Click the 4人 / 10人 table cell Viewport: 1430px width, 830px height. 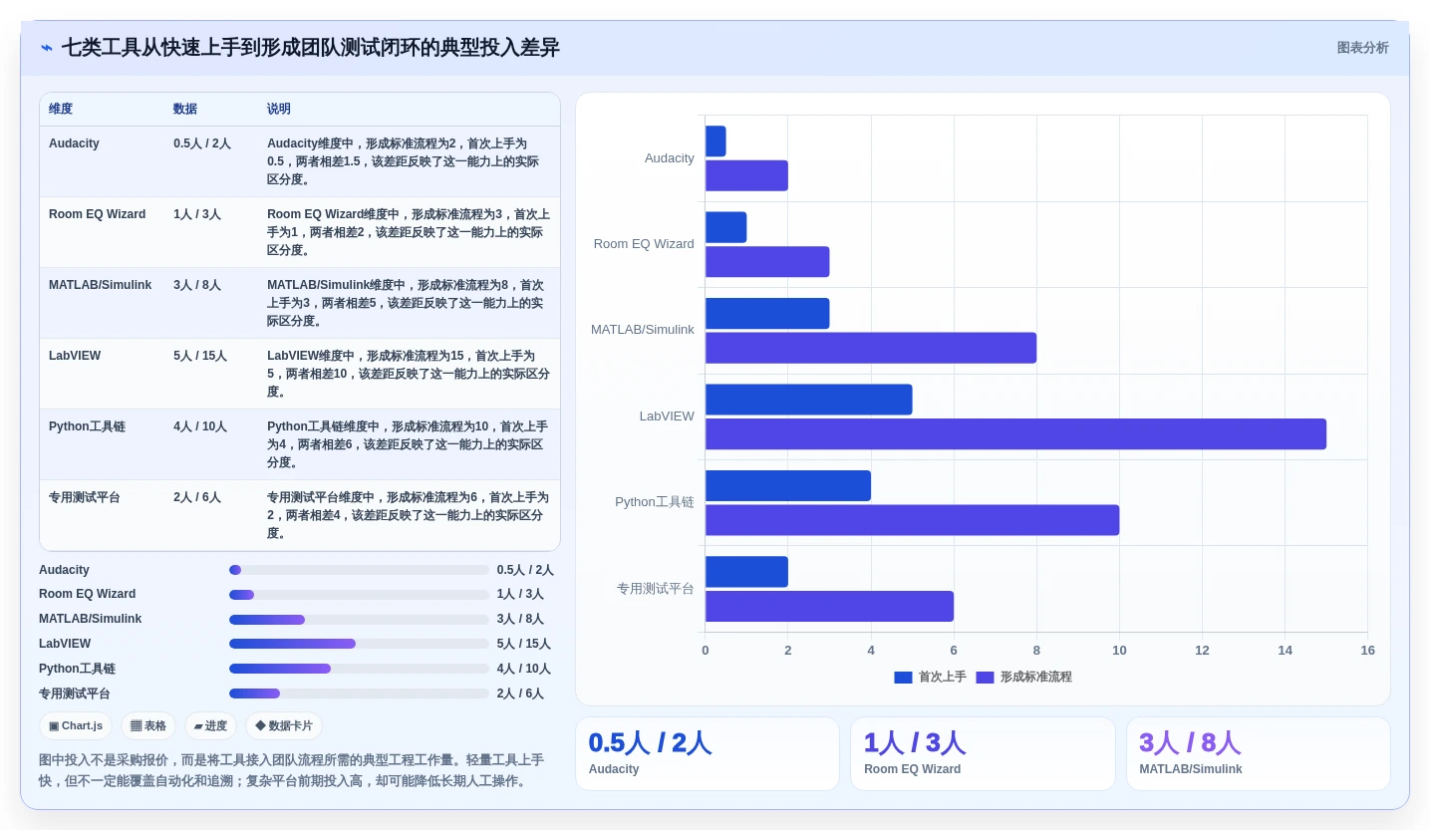click(x=200, y=426)
